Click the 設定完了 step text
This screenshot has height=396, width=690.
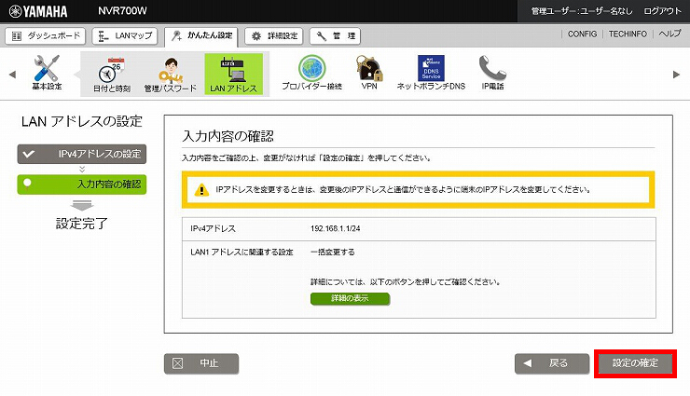82,224
